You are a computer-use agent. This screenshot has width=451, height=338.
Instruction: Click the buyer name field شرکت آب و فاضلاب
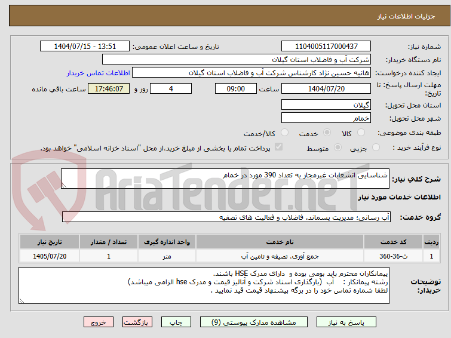click(x=237, y=60)
